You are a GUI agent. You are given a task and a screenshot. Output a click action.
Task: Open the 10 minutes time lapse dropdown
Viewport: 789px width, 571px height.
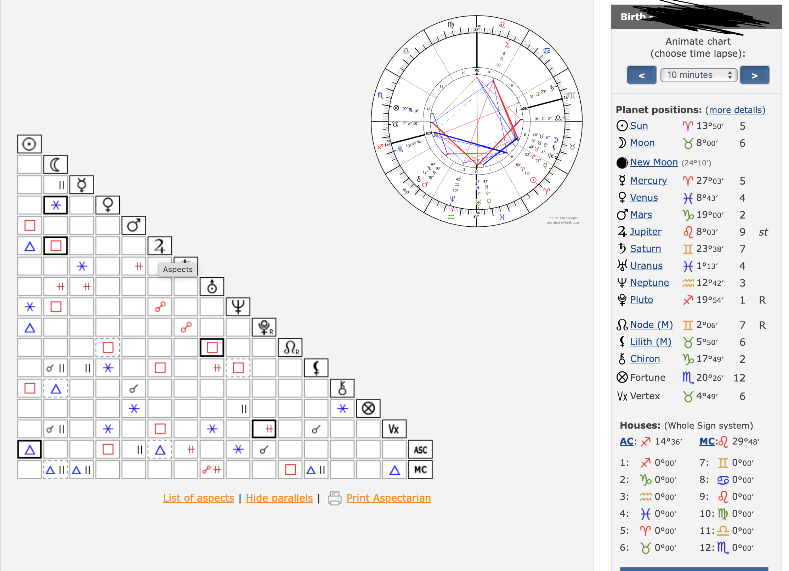(x=699, y=75)
